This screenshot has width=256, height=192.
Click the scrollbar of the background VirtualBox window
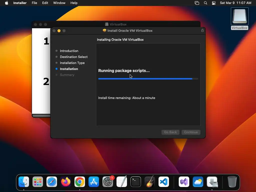41,116
